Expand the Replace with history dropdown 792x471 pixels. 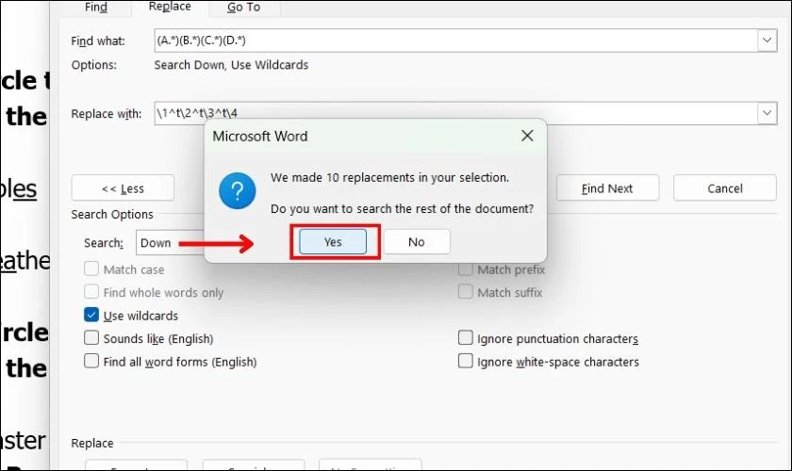(767, 113)
